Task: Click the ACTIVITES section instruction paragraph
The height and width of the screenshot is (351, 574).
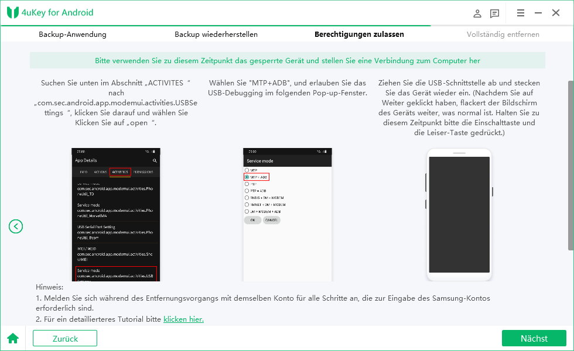Action: tap(116, 103)
